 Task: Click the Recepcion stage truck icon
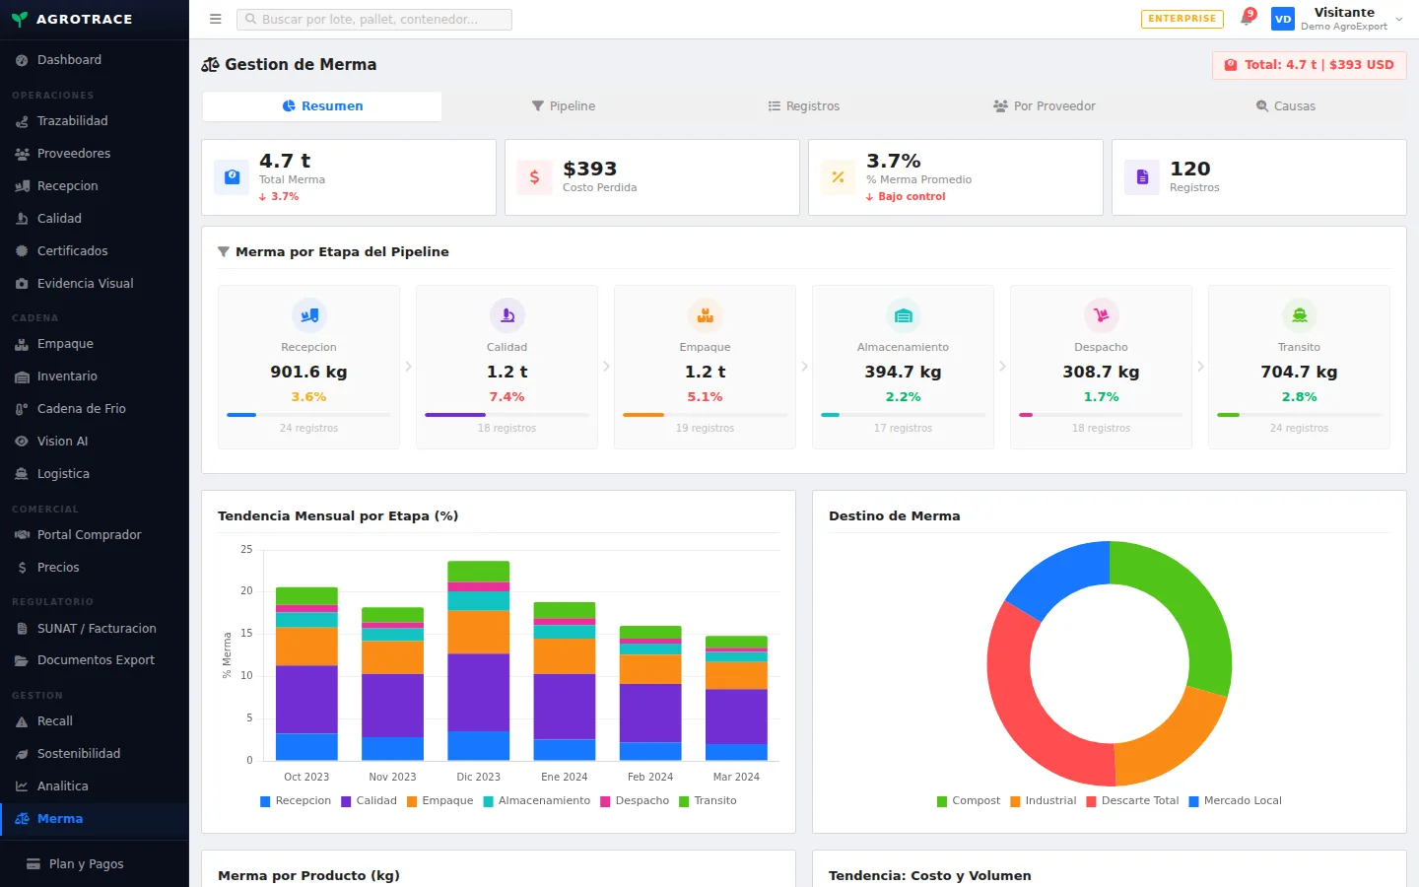pos(309,315)
